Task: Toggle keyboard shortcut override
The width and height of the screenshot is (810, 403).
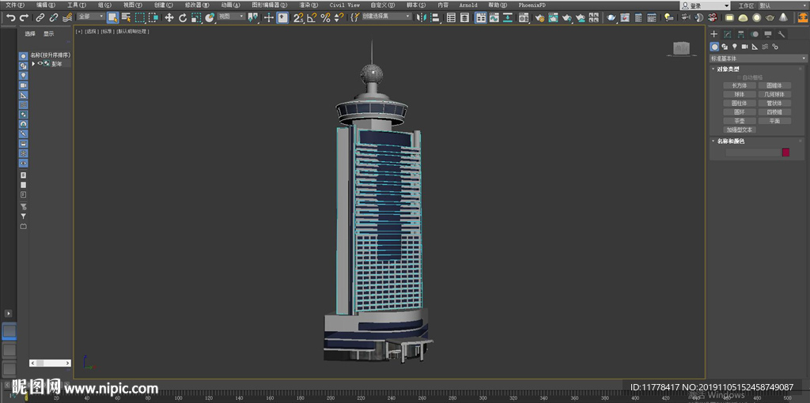Action: click(x=282, y=17)
